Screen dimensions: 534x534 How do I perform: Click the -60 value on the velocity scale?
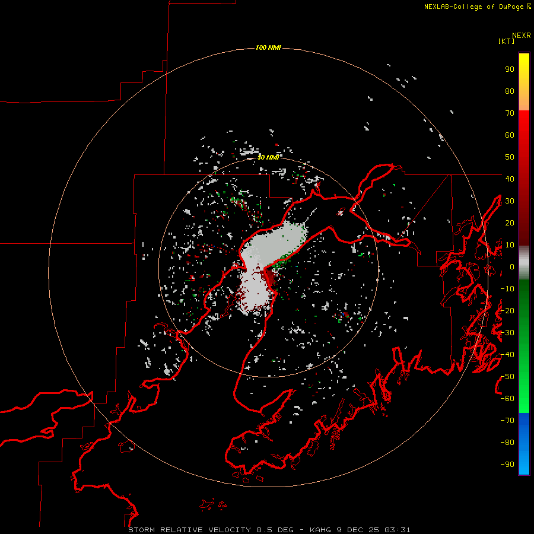[x=507, y=399]
